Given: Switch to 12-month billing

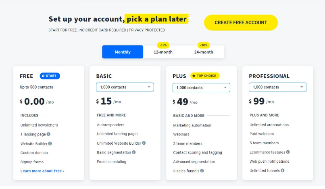Looking at the screenshot, I should tap(163, 52).
